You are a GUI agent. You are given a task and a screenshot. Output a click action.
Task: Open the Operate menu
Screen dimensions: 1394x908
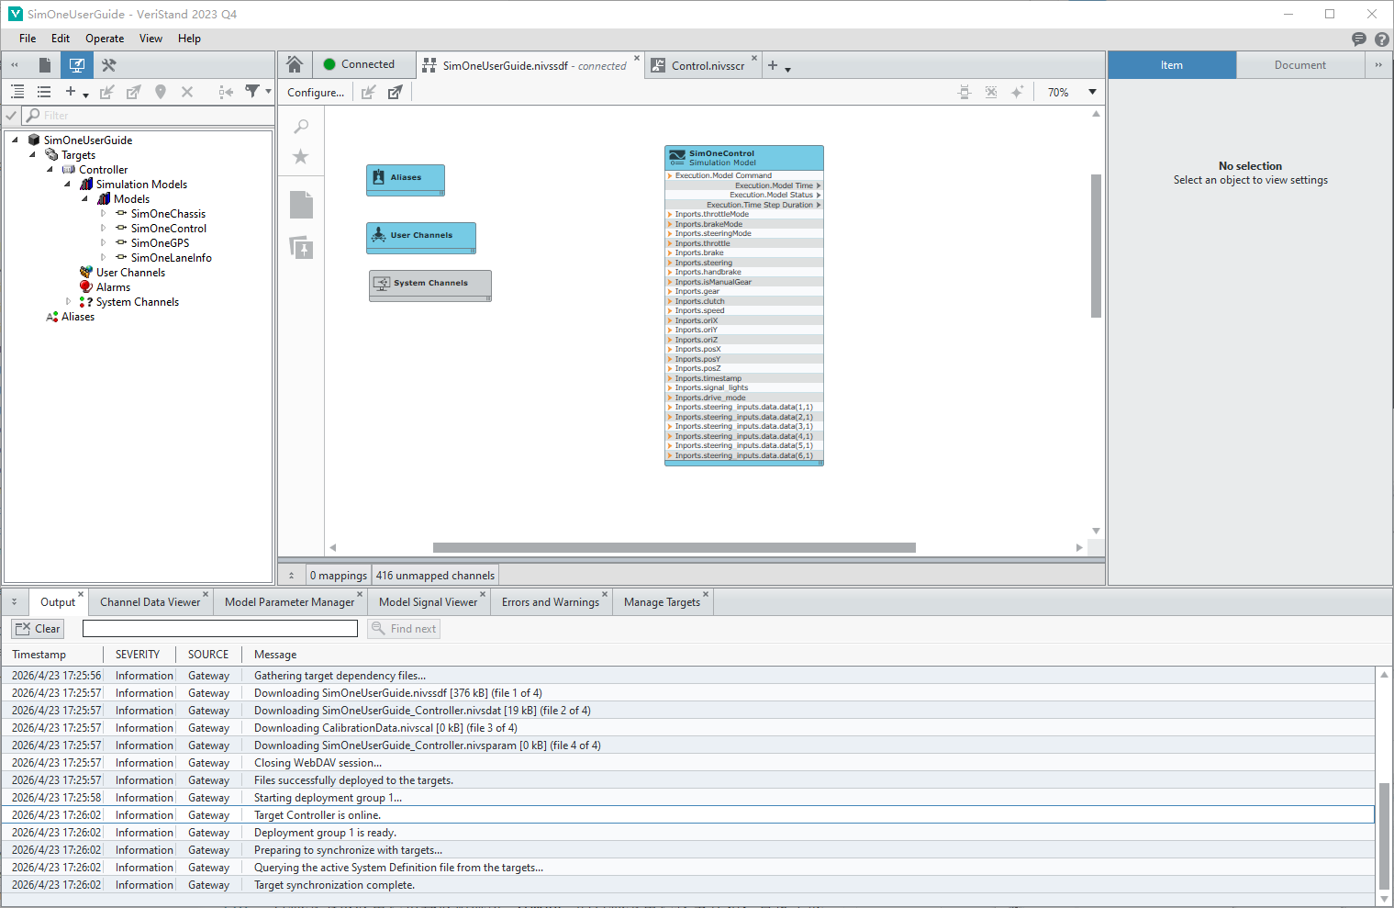[105, 39]
